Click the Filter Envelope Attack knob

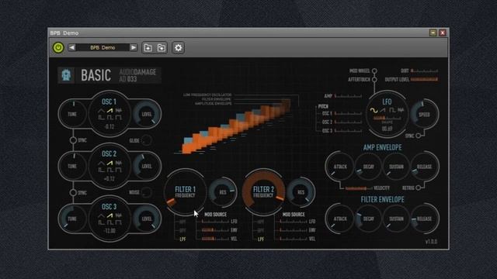pos(340,219)
